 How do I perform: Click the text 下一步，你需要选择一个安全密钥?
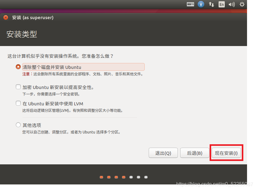click(x=51, y=94)
